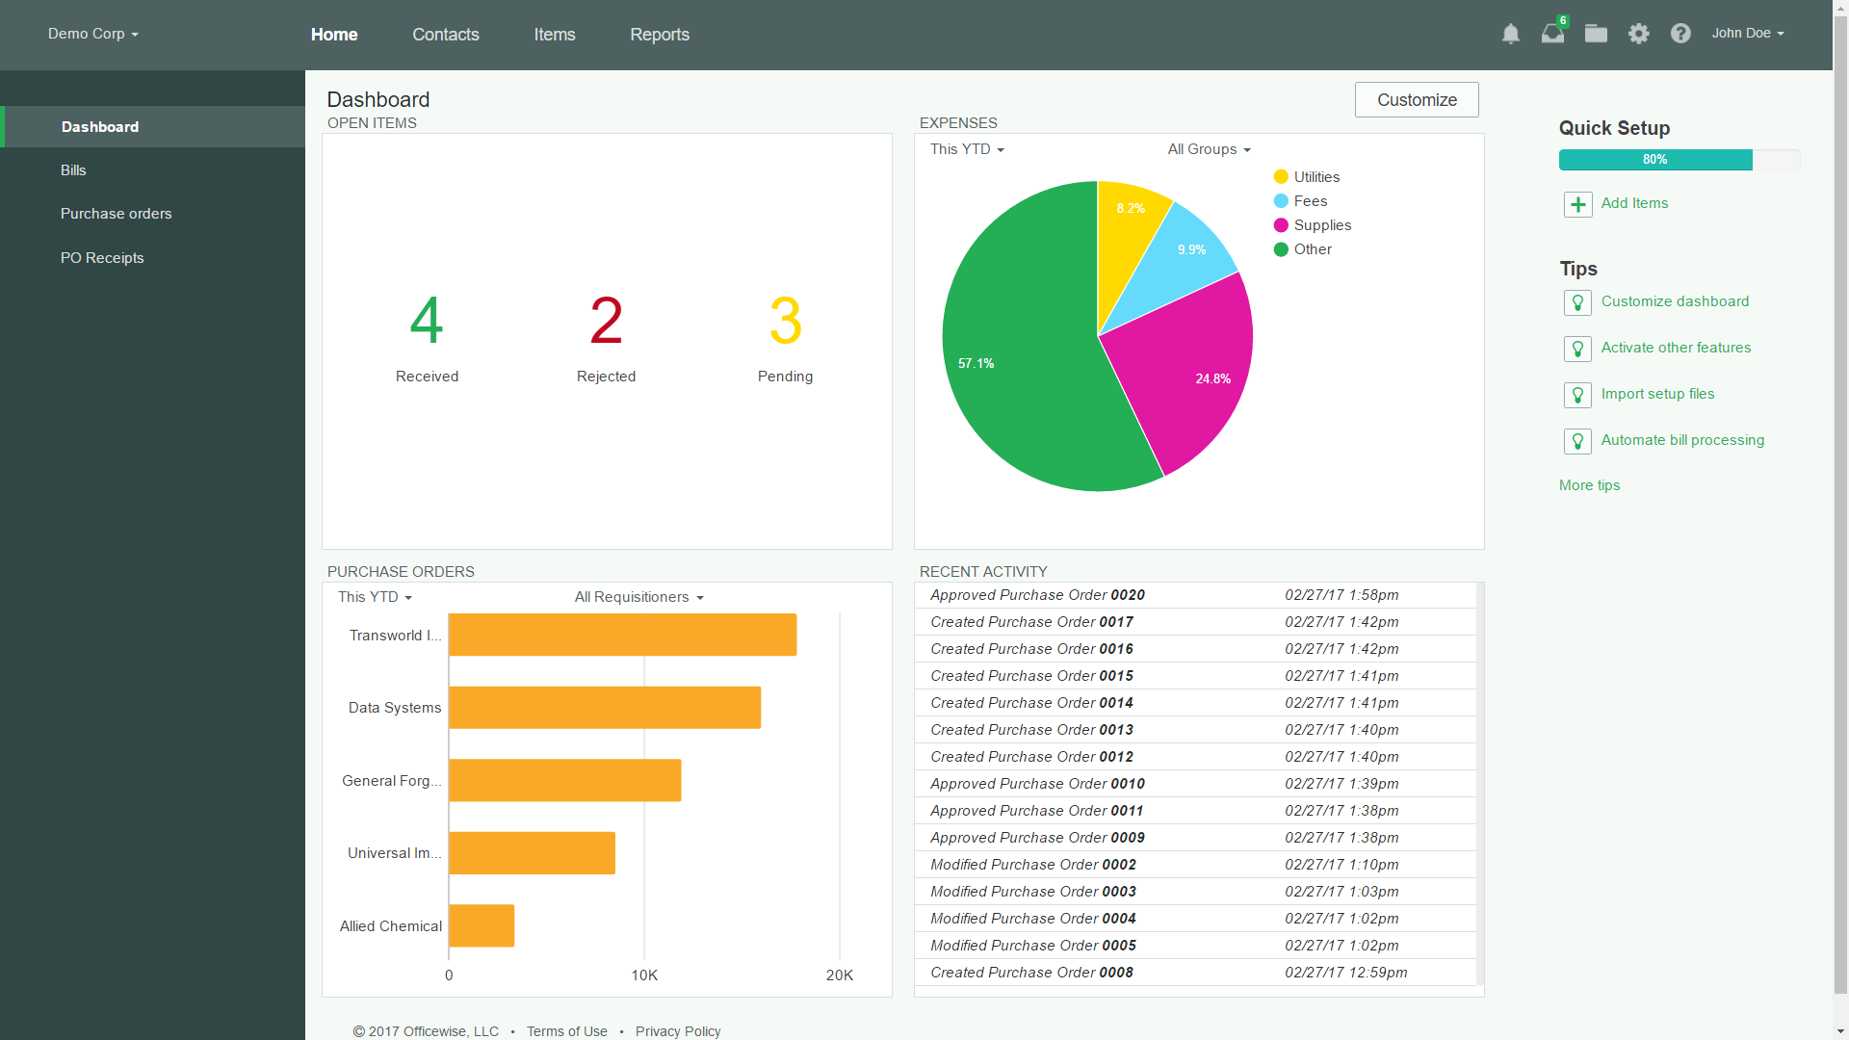
Task: Click lightbulb icon beside Automate bill processing
Action: pyautogui.click(x=1577, y=441)
